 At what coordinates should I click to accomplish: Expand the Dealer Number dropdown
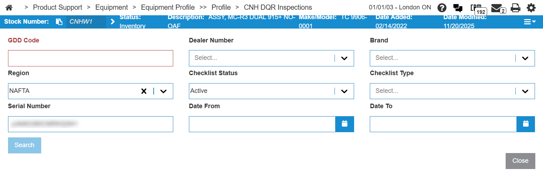click(344, 58)
